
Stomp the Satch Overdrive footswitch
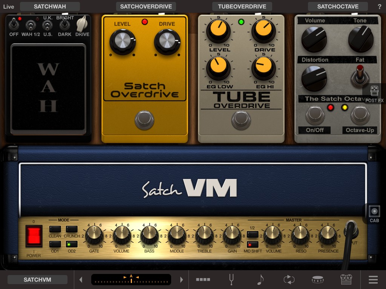(x=144, y=120)
